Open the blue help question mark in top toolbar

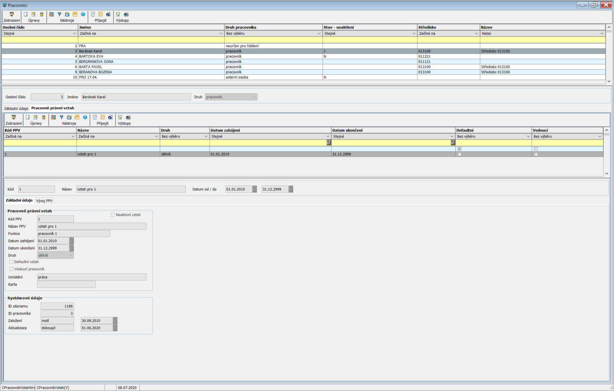pyautogui.click(x=83, y=15)
